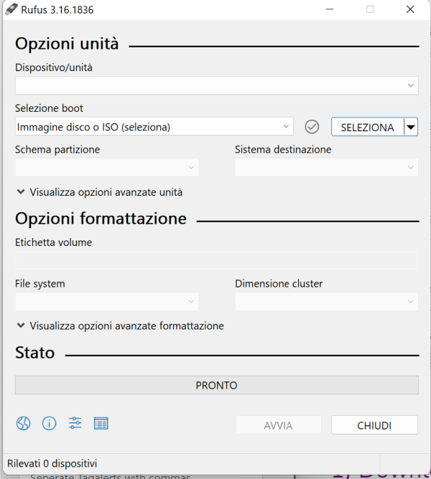Show the log window icon
Image resolution: width=431 pixels, height=479 pixels.
[101, 423]
